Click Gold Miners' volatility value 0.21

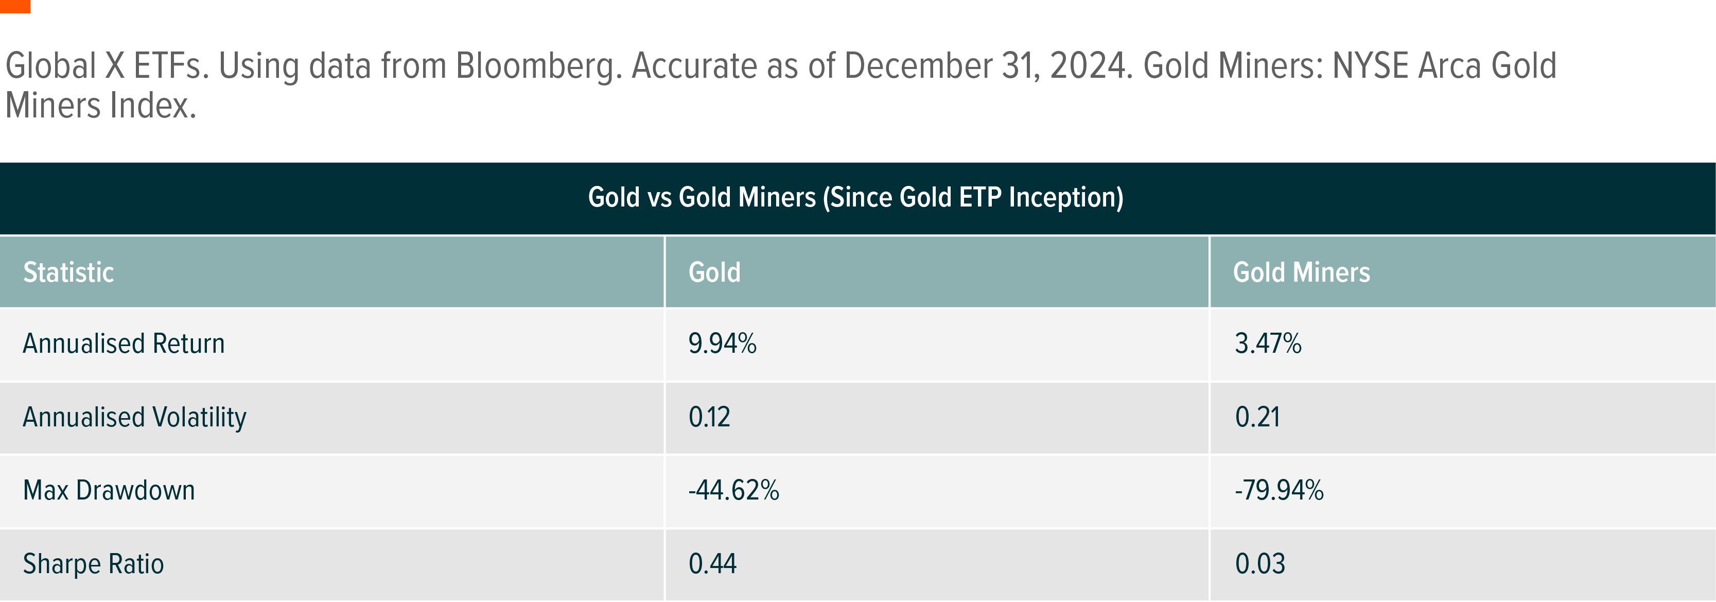point(1257,417)
